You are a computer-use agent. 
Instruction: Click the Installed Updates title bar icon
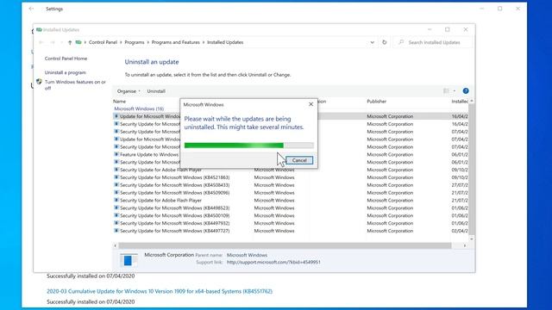pos(39,30)
